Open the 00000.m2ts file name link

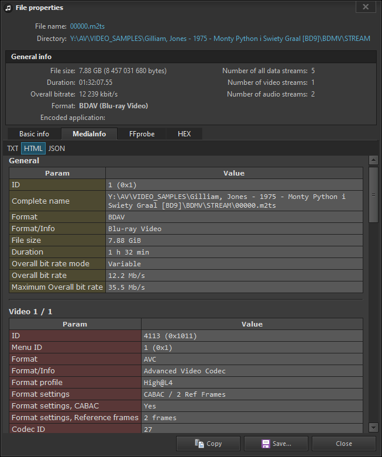(x=87, y=26)
